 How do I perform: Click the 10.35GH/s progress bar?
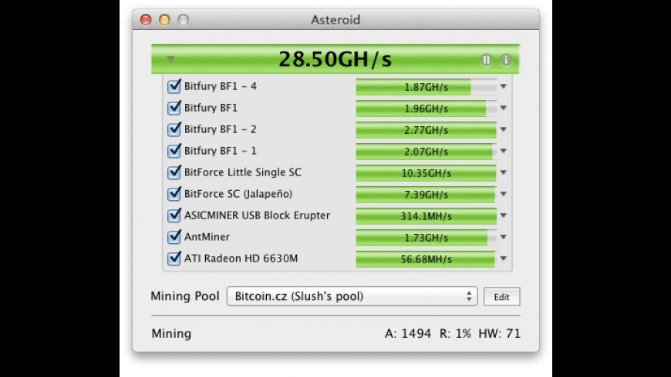(427, 173)
